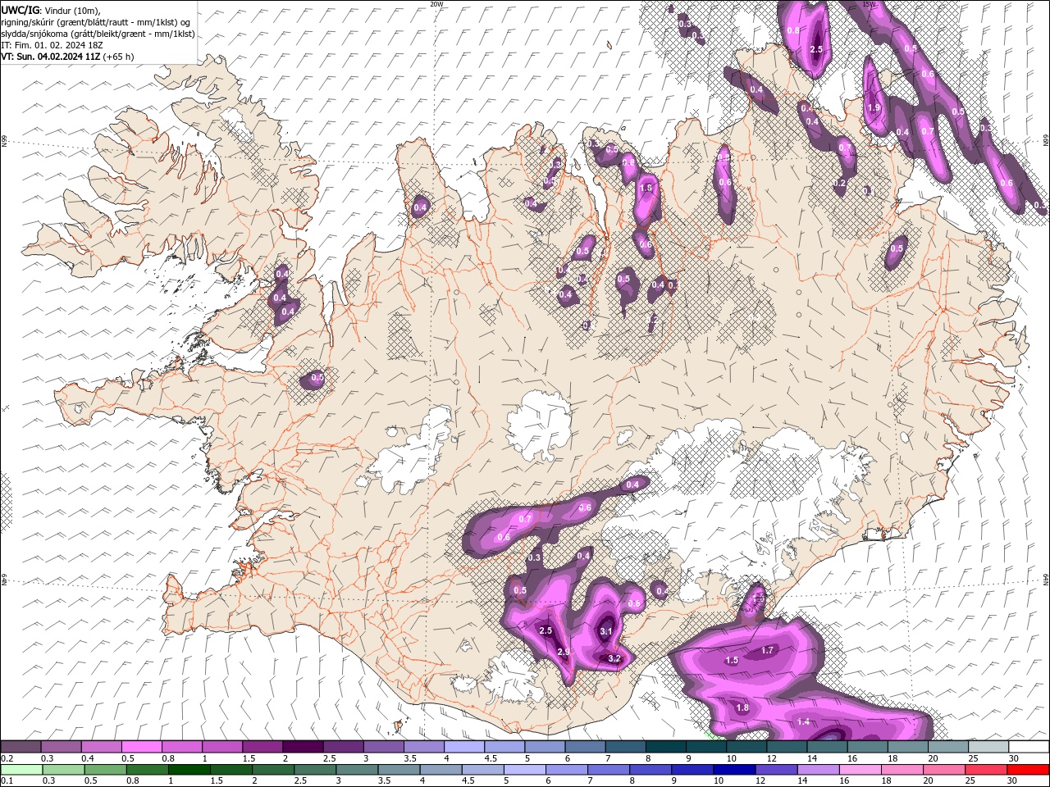Select the bright pink swatch above upper-row label 0.5
Screen dimensions: 1050x787
pos(141,747)
